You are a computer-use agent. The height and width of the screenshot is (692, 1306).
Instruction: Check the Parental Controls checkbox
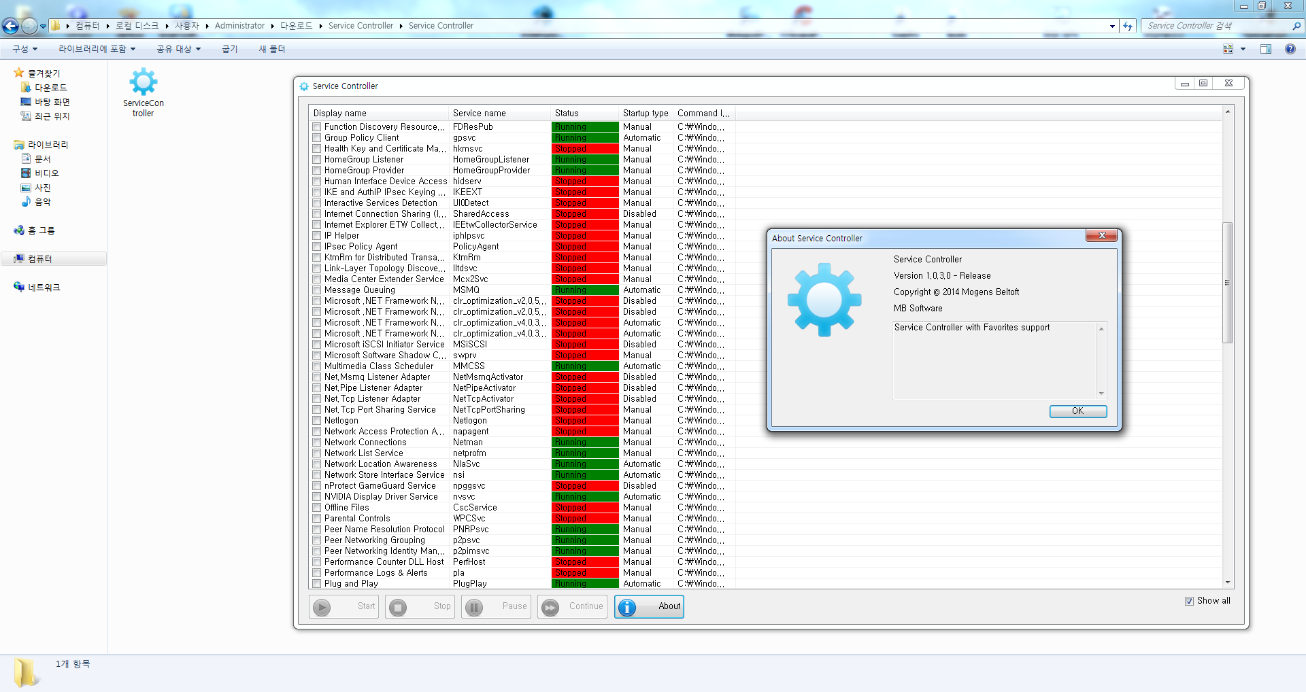pos(317,519)
